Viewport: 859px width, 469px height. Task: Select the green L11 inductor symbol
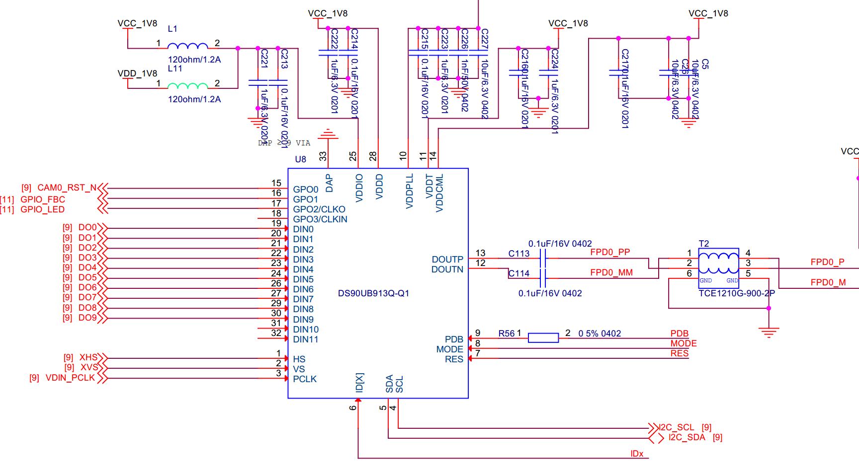(x=187, y=86)
